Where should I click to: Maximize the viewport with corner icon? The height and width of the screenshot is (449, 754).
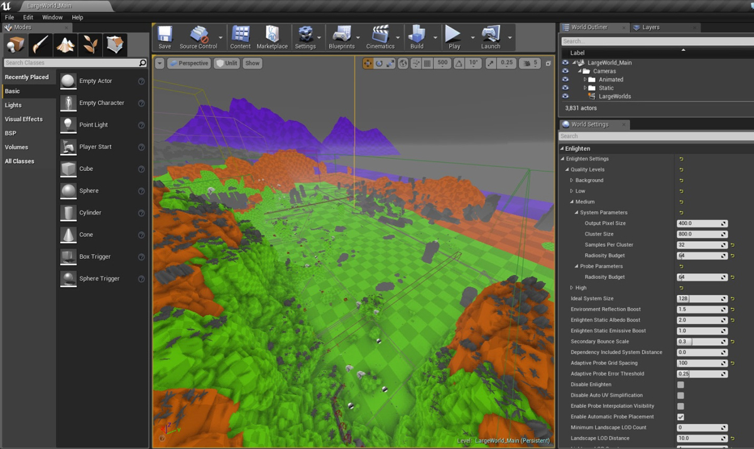[548, 63]
